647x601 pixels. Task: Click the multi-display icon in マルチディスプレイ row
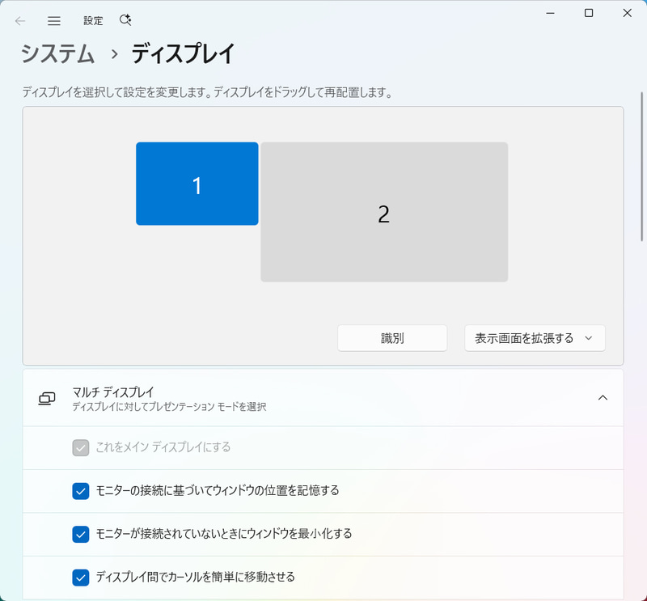point(46,398)
